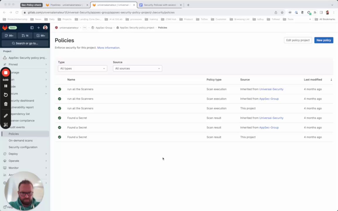Open On-demand scans in the sidebar
The height and width of the screenshot is (211, 338).
point(21,141)
